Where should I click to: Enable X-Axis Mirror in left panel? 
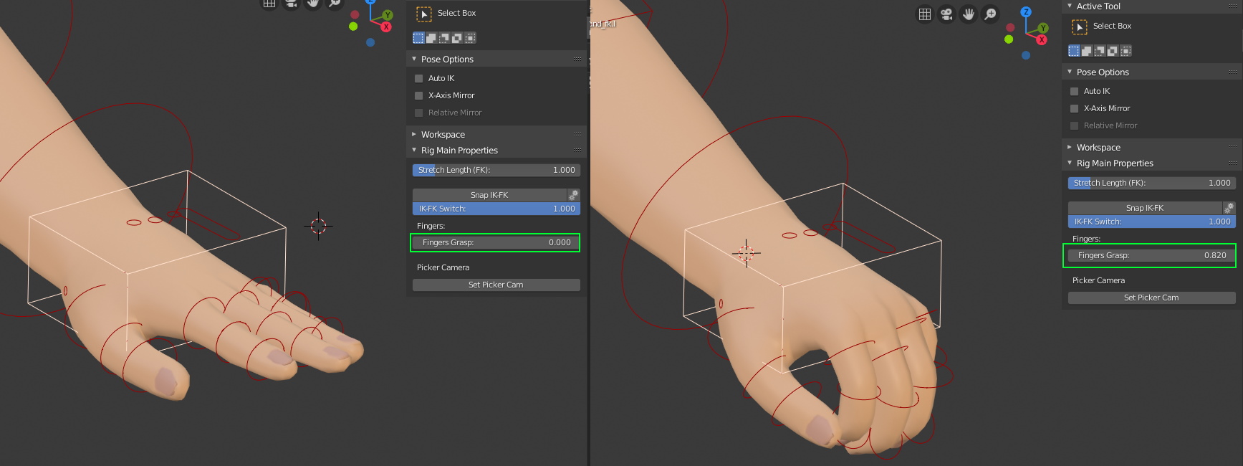coord(419,95)
